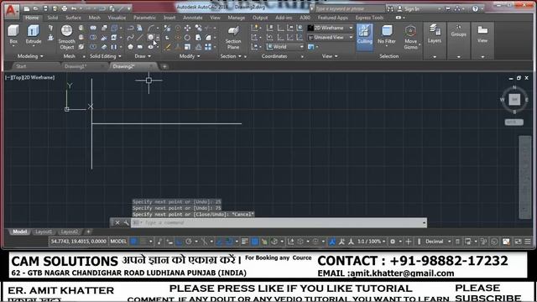Add a new drawing tab with plus button
The width and height of the screenshot is (537, 302).
tap(164, 66)
